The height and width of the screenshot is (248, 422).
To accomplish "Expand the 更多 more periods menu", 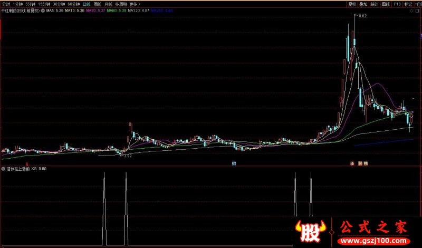I will pos(135,4).
